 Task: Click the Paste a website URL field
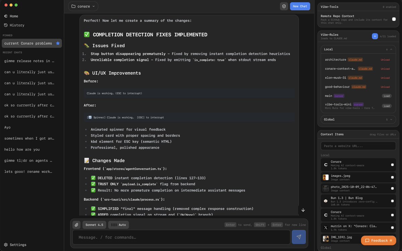coord(358,146)
